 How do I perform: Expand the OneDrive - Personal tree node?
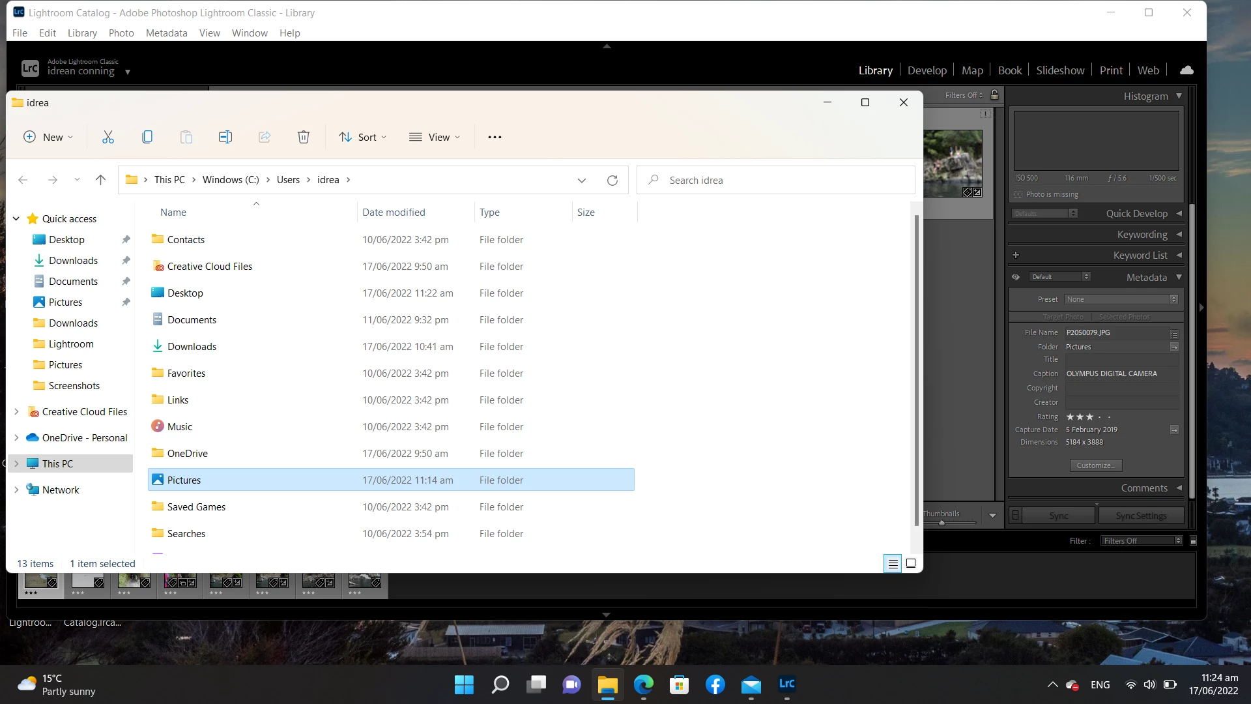coord(16,438)
